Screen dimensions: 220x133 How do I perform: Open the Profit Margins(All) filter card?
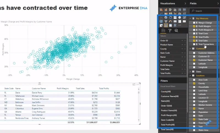click(173, 115)
